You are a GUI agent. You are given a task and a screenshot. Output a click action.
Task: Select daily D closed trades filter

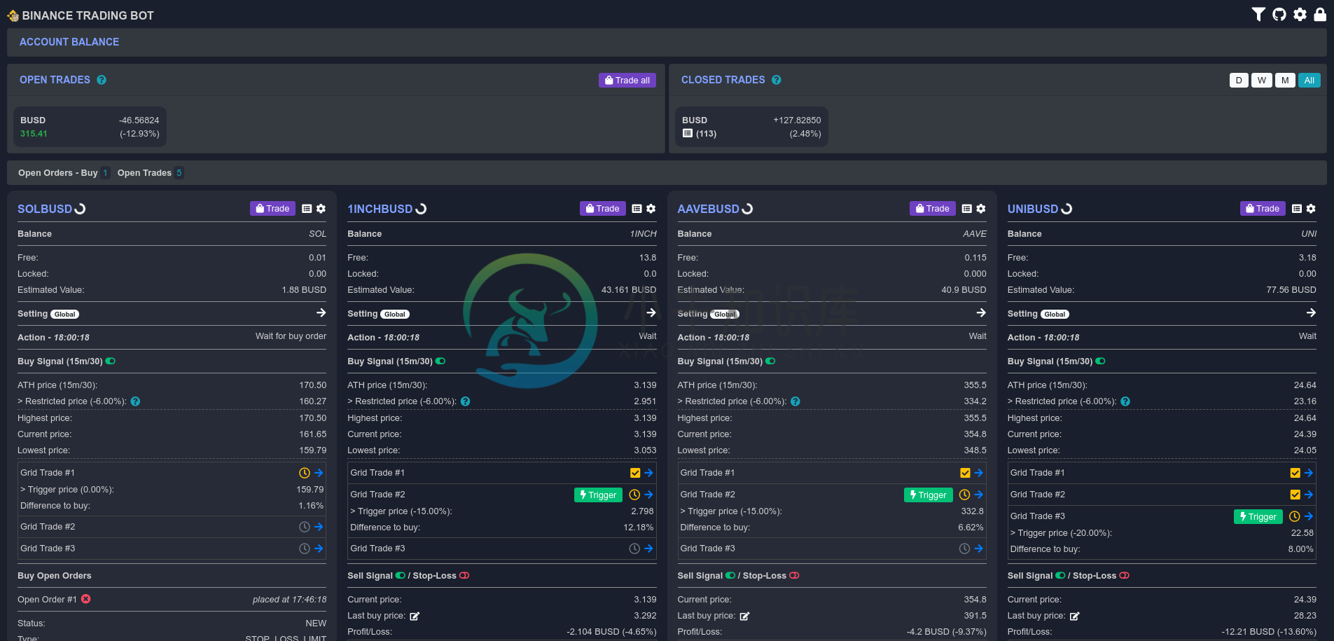(x=1239, y=80)
